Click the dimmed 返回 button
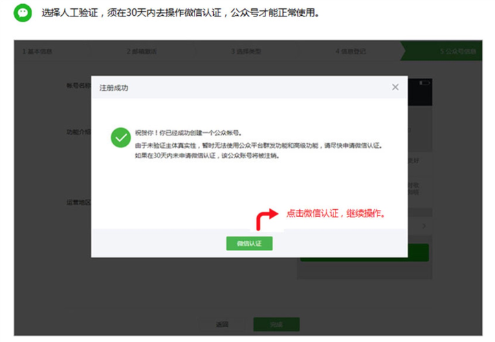This screenshot has height=342, width=495. point(222,324)
